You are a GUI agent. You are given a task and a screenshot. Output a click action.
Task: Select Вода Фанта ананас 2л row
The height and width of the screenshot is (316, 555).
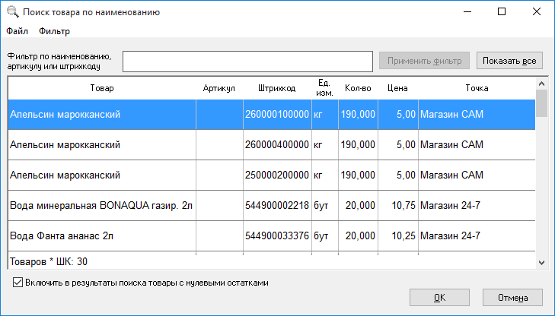(x=101, y=235)
